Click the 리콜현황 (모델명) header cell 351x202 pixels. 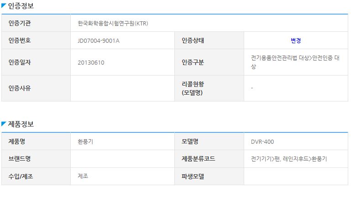coord(209,88)
